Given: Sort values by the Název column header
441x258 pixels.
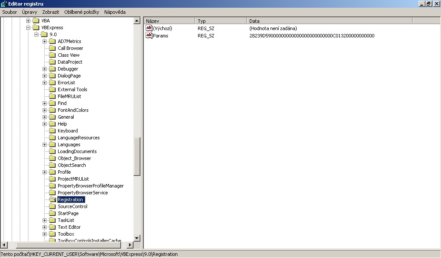Looking at the screenshot, I should [170, 21].
